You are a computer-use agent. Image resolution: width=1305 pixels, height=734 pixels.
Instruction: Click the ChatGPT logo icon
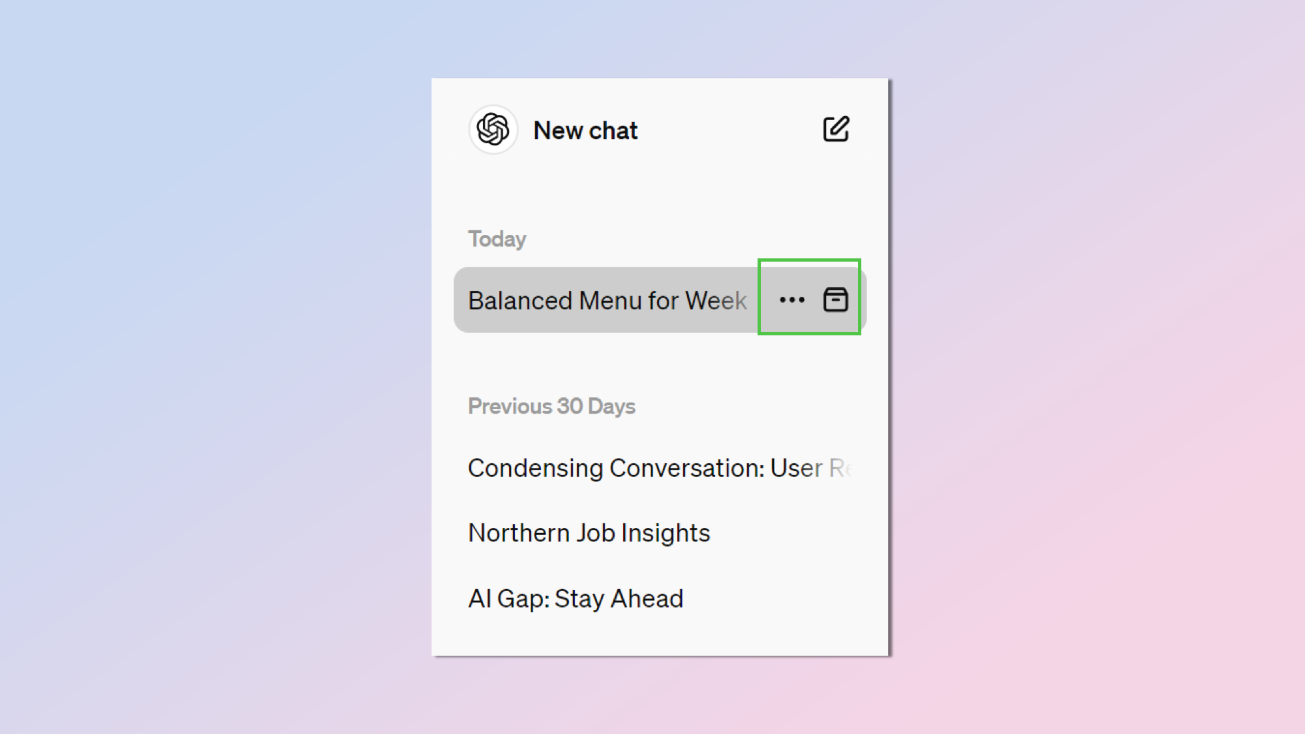pyautogui.click(x=494, y=130)
